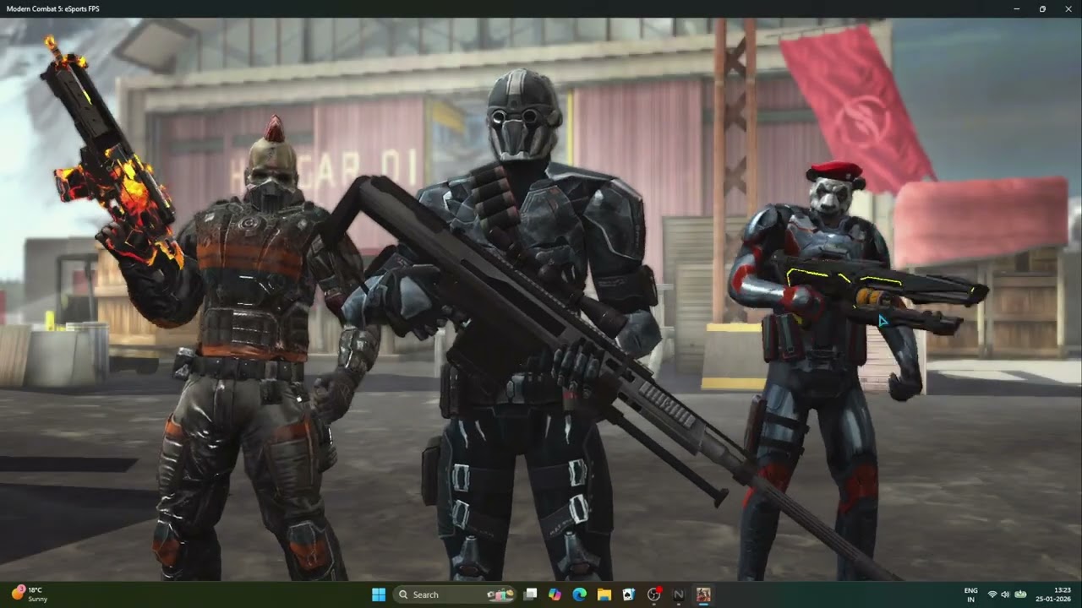Open Task View from the taskbar

coord(530,594)
